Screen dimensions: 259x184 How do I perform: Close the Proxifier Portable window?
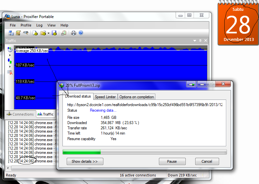[x=201, y=15]
